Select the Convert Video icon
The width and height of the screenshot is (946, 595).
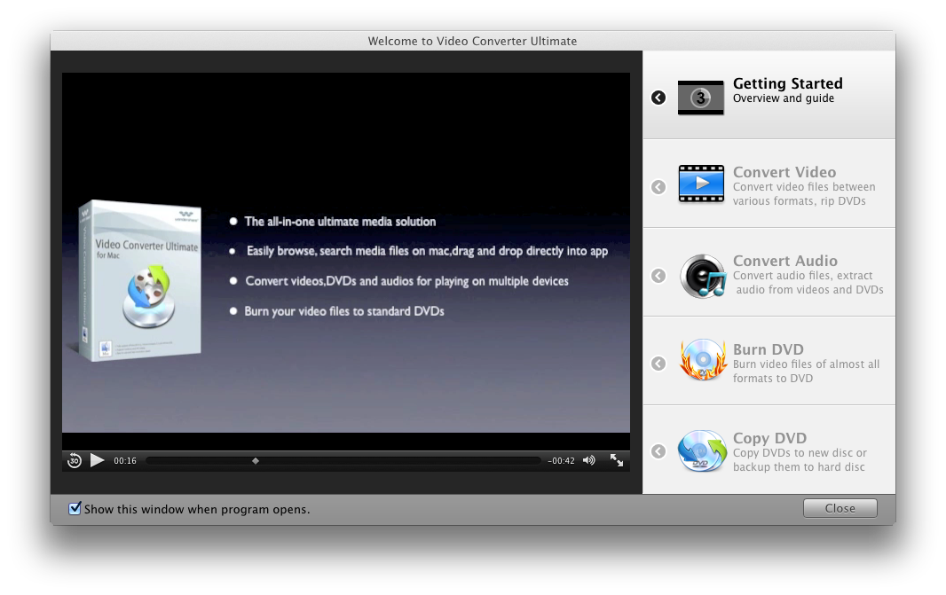[701, 184]
